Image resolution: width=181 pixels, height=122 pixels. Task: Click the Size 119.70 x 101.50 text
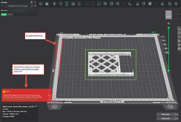click(14, 112)
